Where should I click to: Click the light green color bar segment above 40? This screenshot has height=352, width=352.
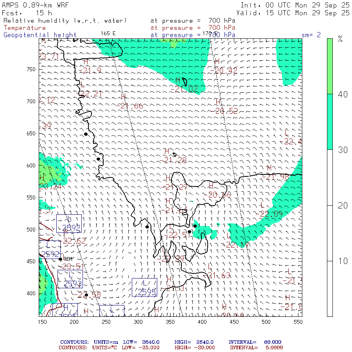pyautogui.click(x=330, y=66)
